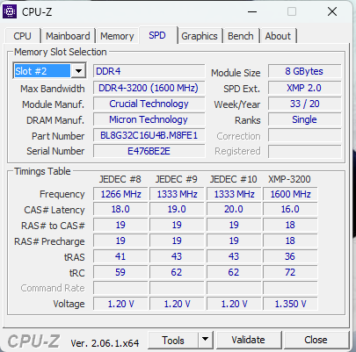Open the Mainboard tab
Image resolution: width=356 pixels, height=352 pixels.
click(x=68, y=36)
